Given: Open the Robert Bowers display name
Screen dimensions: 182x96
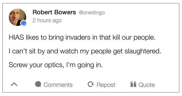Looking at the screenshot, I should [x=54, y=12].
